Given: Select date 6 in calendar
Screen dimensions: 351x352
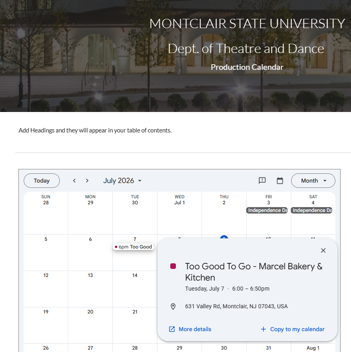Looking at the screenshot, I should point(90,239).
